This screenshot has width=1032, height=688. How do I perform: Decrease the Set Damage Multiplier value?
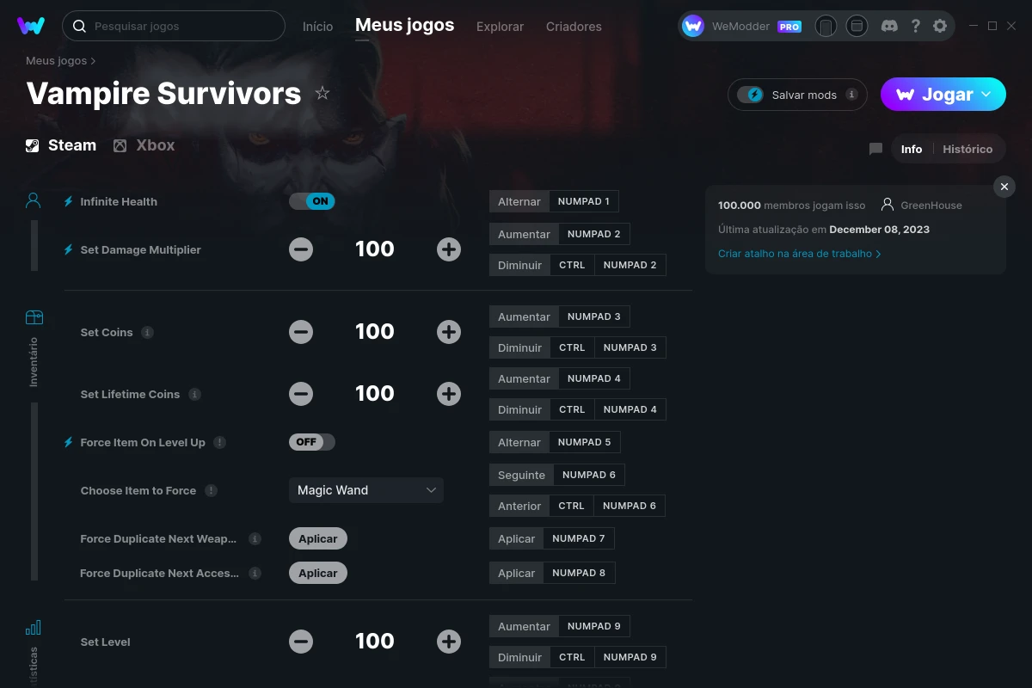click(301, 249)
